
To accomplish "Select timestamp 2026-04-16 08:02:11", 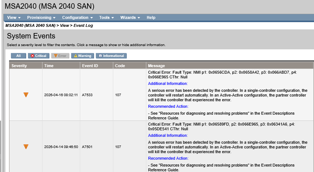I will pyautogui.click(x=61, y=95).
